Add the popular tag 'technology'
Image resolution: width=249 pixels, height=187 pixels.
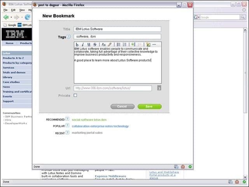(121, 126)
